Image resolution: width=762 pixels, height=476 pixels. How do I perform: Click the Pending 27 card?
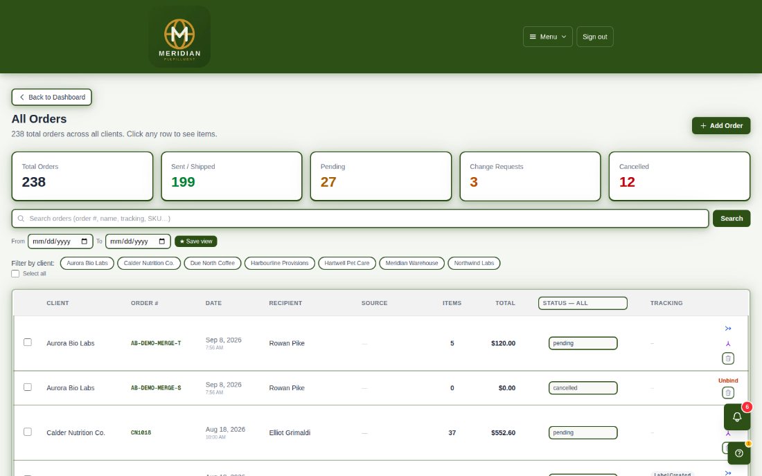(381, 176)
